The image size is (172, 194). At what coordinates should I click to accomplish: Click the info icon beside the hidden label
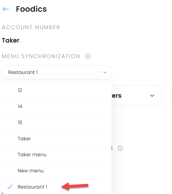[120, 148]
